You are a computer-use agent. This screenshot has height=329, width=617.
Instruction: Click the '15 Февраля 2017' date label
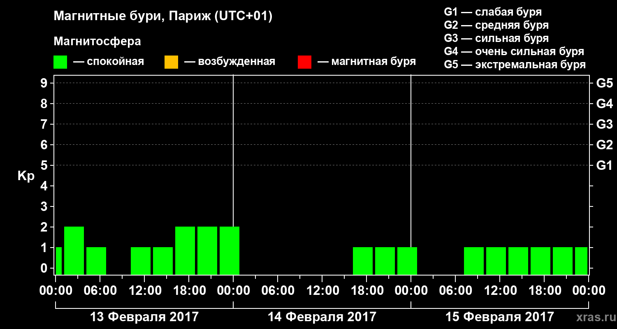[x=500, y=317]
